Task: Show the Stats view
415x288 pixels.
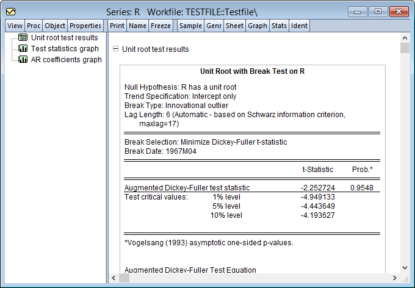Action: click(x=279, y=26)
